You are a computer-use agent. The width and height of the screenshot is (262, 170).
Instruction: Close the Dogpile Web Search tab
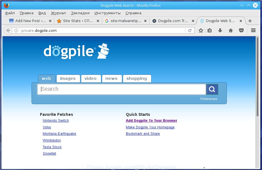pyautogui.click(x=241, y=21)
